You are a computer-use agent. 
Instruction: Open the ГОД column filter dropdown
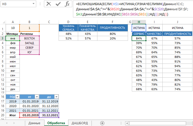point(17,97)
